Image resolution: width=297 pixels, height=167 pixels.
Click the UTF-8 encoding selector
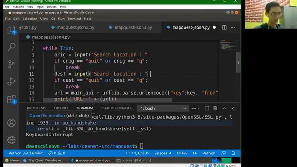coord(182,153)
